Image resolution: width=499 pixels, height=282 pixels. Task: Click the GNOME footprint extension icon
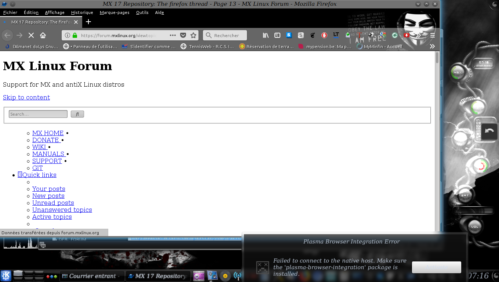click(x=313, y=35)
